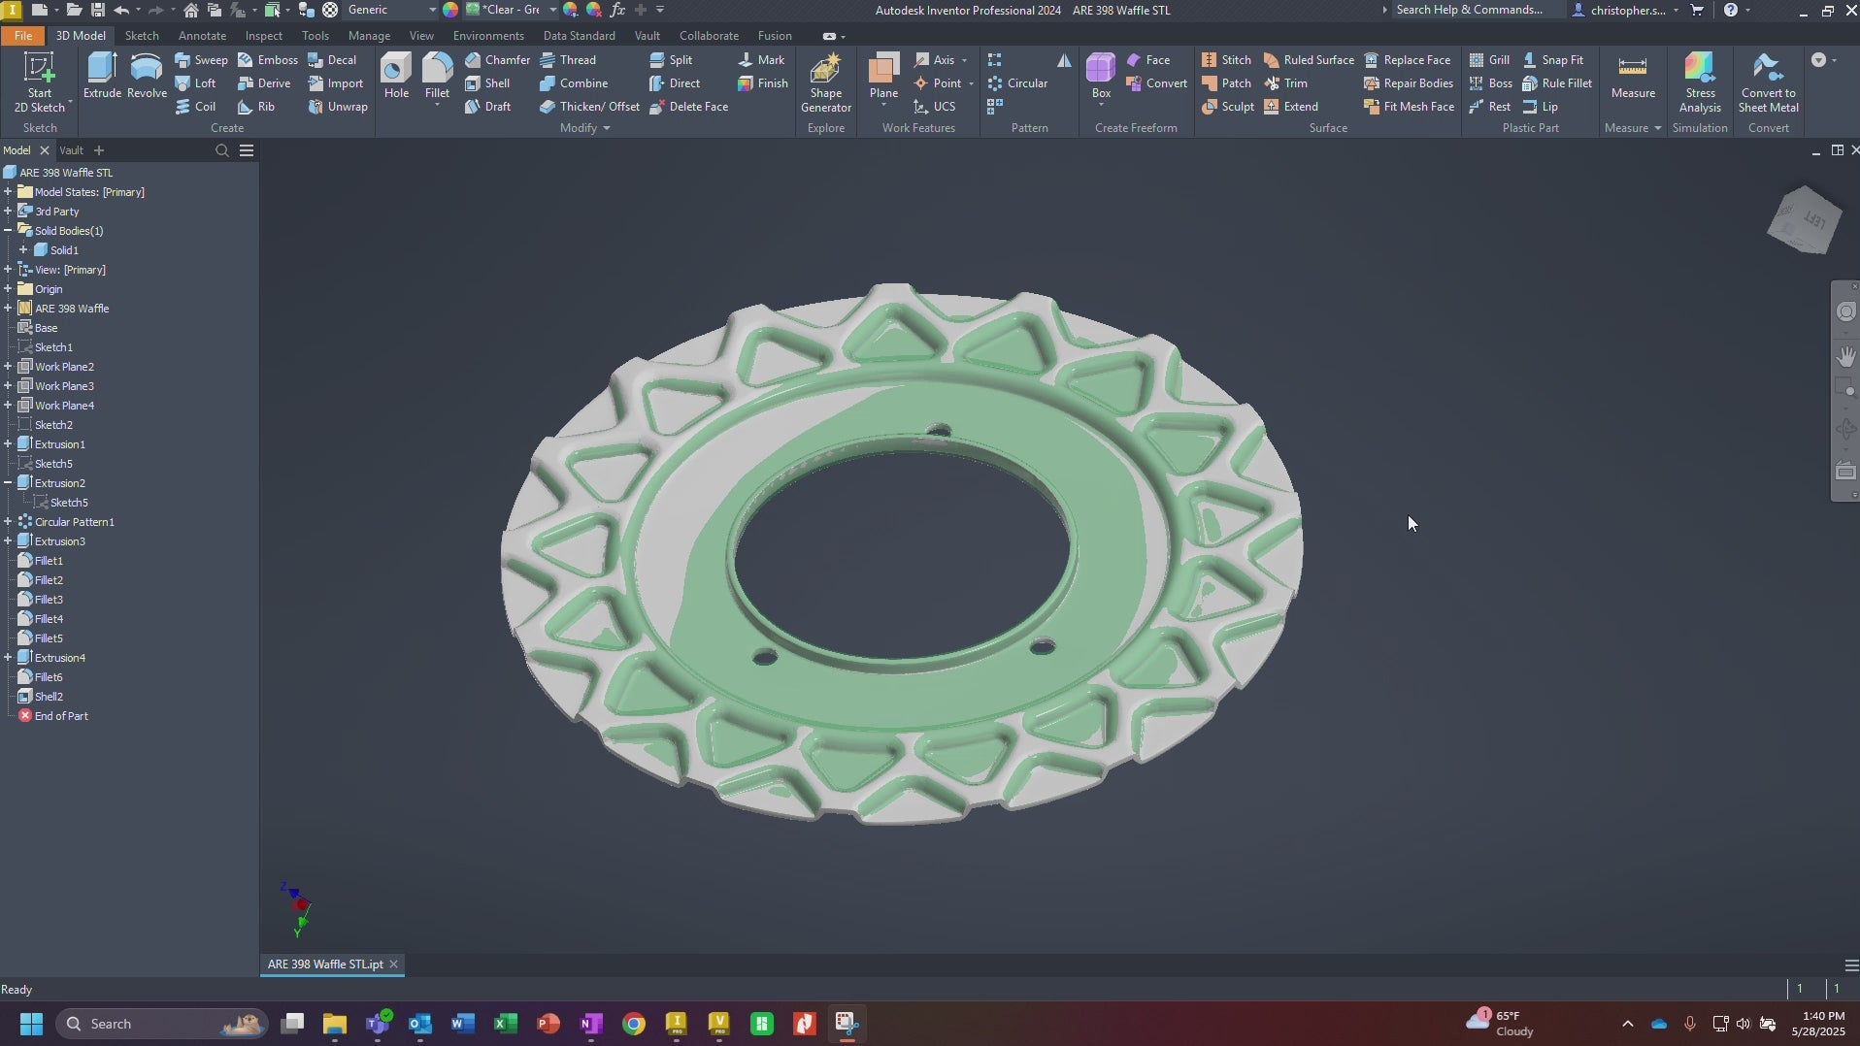Expand the Solid1 tree node
The width and height of the screenshot is (1860, 1046).
[23, 250]
